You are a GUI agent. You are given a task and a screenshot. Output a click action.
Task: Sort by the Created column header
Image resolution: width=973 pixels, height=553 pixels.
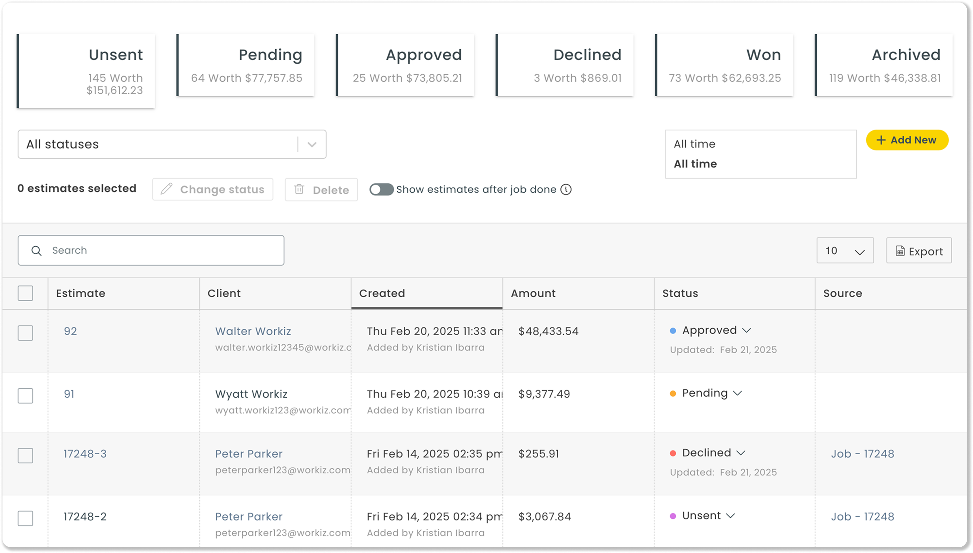[382, 293]
